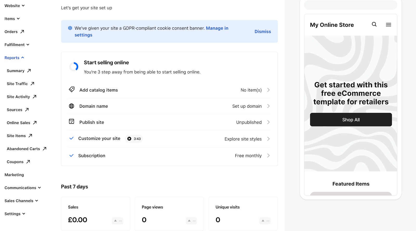
Task: Dismiss the cookie consent banner notice
Action: 263,31
